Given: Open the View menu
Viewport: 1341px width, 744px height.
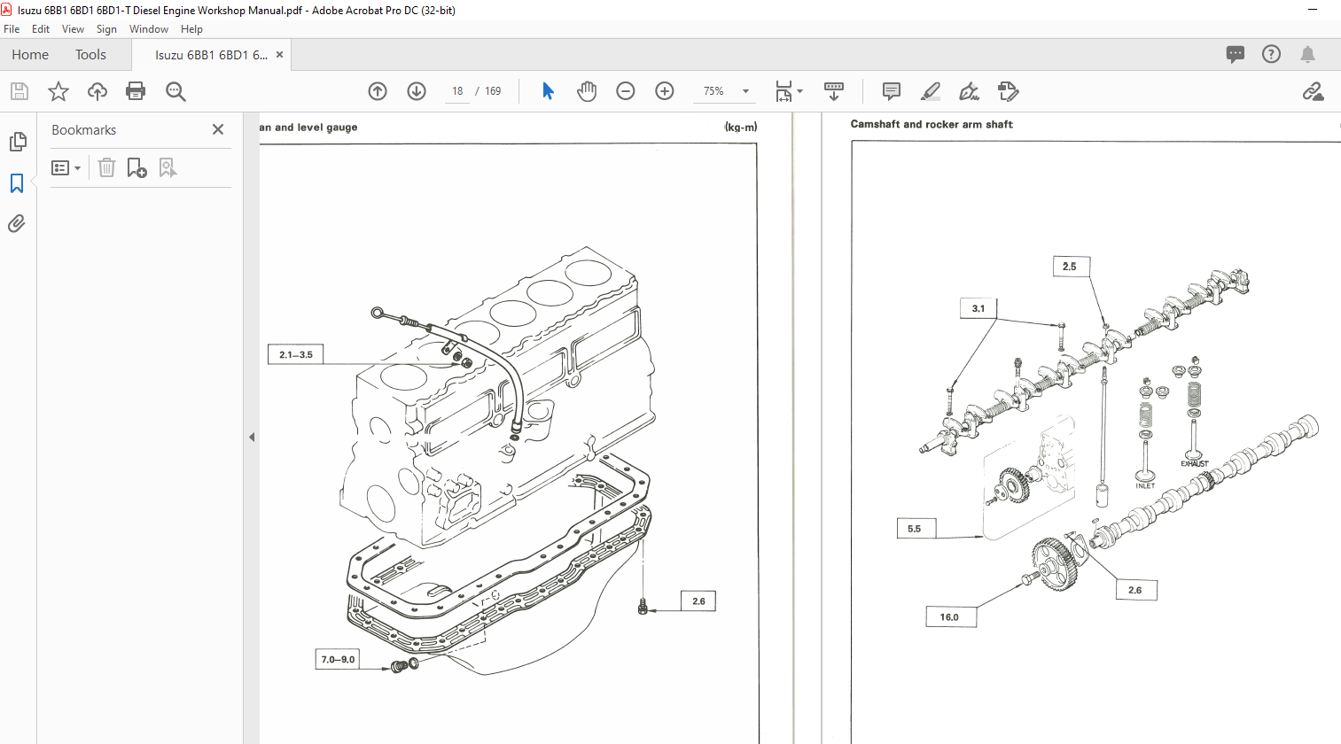Looking at the screenshot, I should point(73,29).
